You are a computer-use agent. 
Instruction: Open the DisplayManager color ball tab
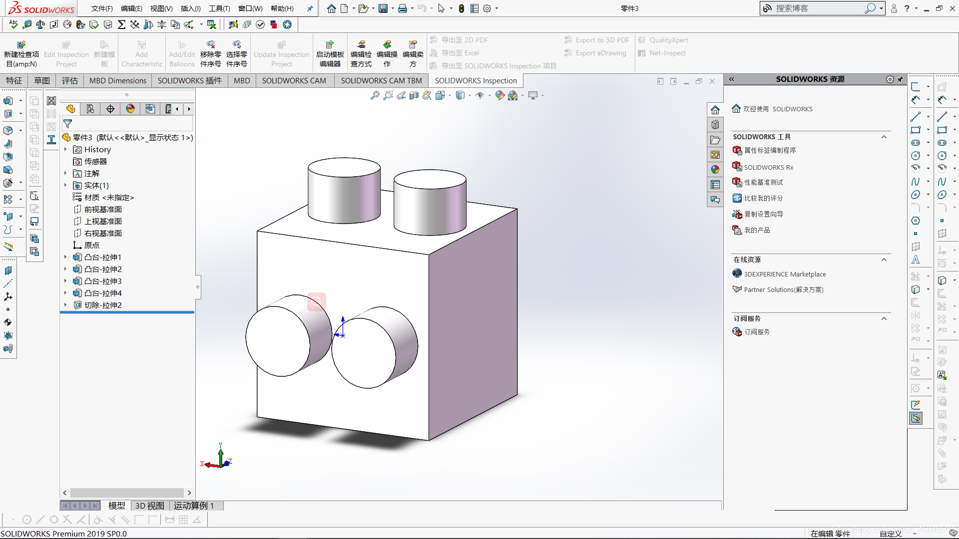(x=130, y=109)
